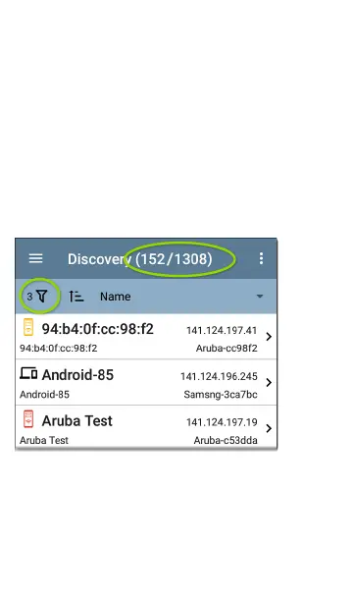Select the Aruba Test device title
This screenshot has width=353, height=601.
(76, 421)
